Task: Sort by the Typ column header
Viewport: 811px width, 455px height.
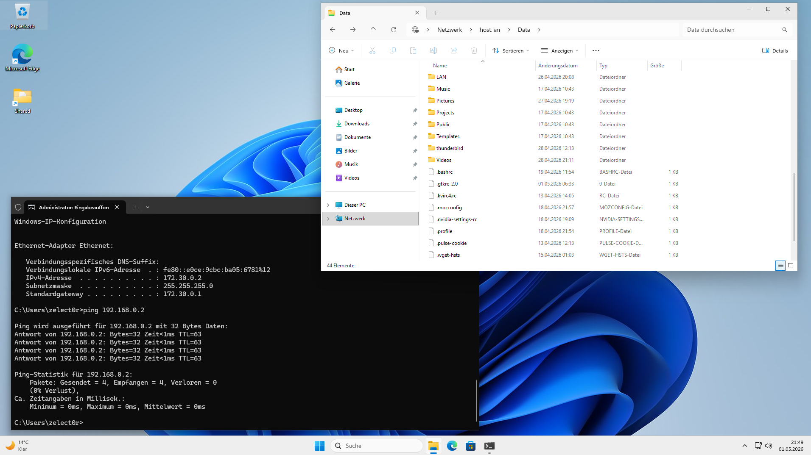Action: coord(622,66)
